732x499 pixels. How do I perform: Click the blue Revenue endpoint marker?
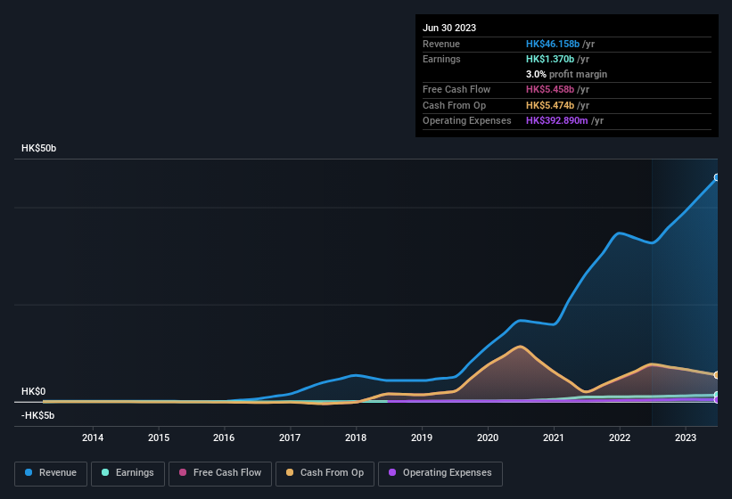pyautogui.click(x=717, y=177)
